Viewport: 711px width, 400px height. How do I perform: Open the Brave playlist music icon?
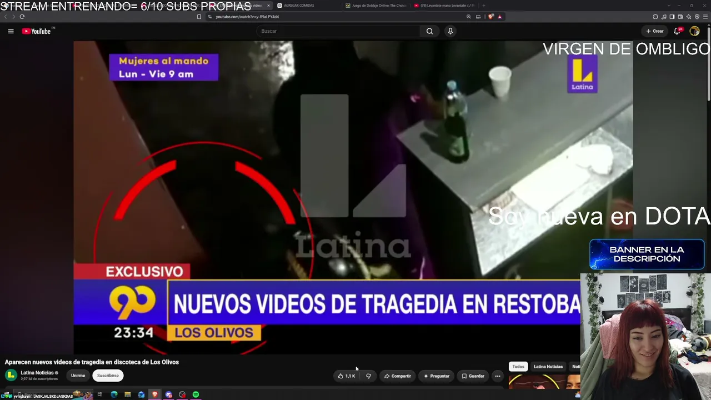[x=664, y=17]
